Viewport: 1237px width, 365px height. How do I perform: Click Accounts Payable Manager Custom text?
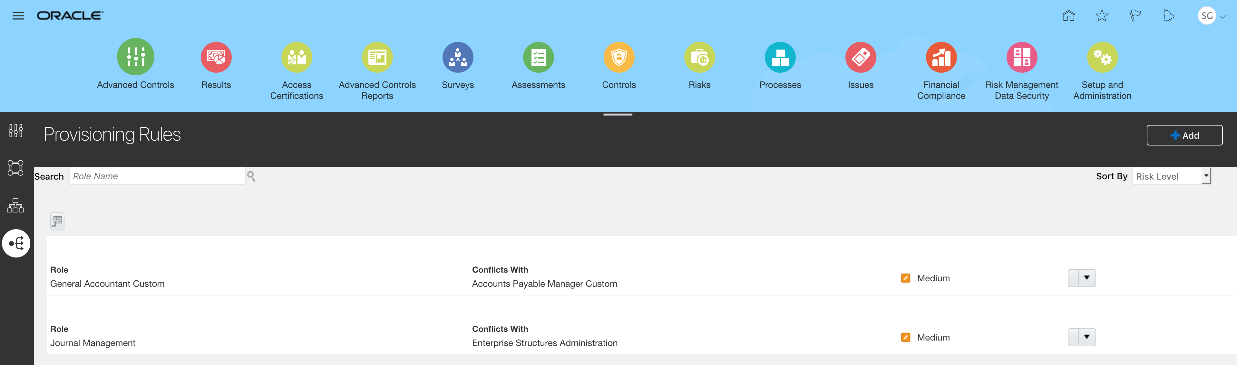[545, 284]
